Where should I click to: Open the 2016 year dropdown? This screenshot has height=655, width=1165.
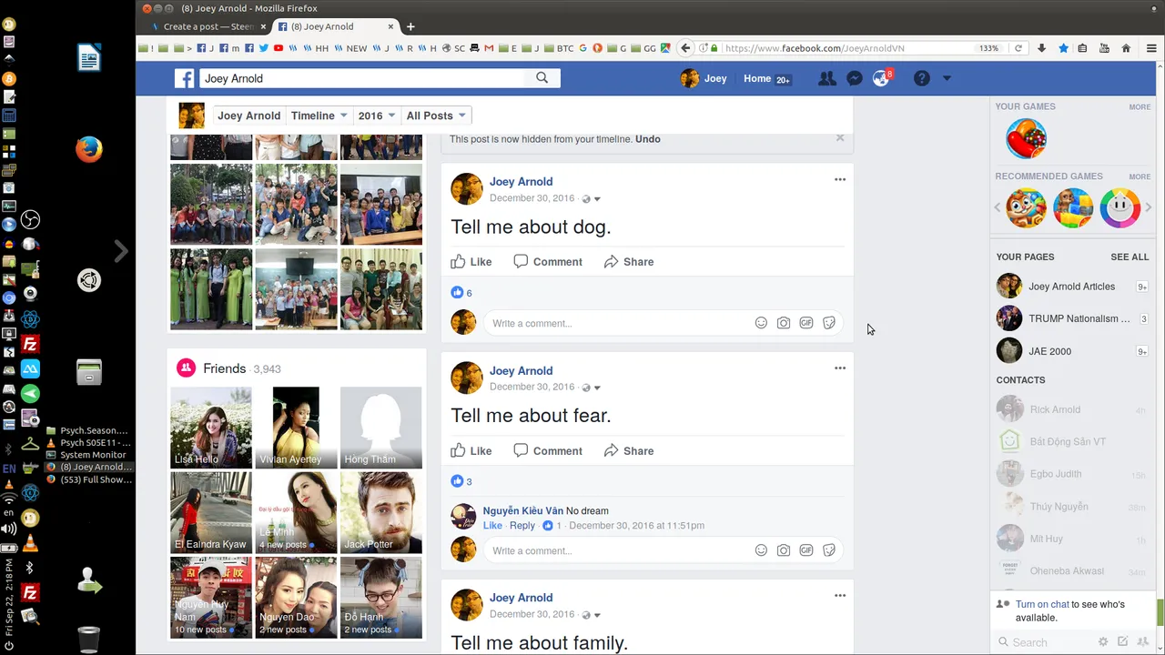pos(377,116)
